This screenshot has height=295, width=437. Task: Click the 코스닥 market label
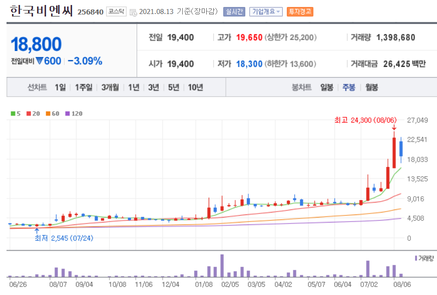click(x=116, y=11)
